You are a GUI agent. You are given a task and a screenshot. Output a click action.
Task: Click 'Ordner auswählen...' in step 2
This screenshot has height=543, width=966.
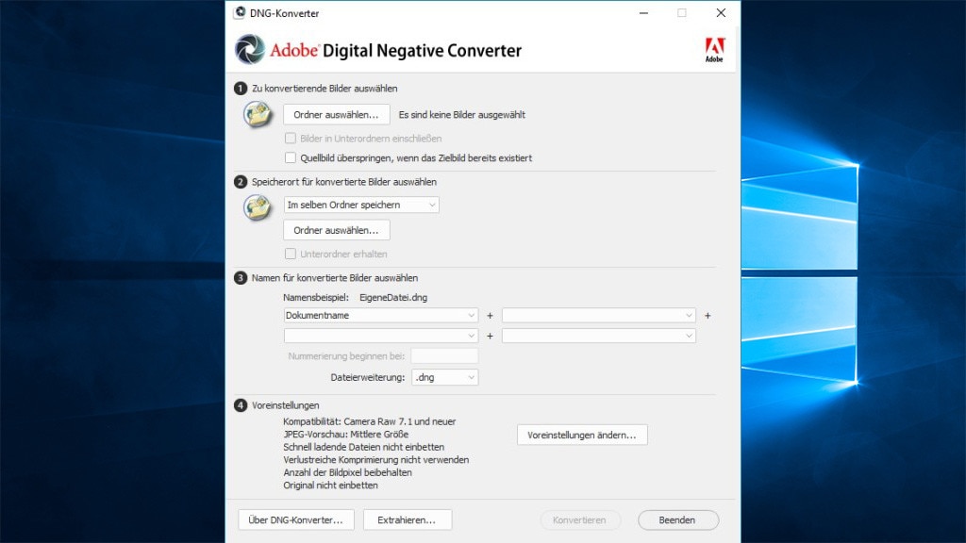[337, 230]
